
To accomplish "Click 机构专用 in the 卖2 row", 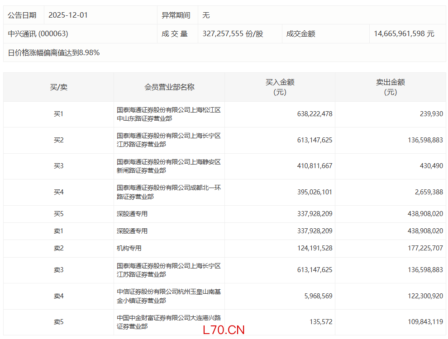I will [129, 248].
